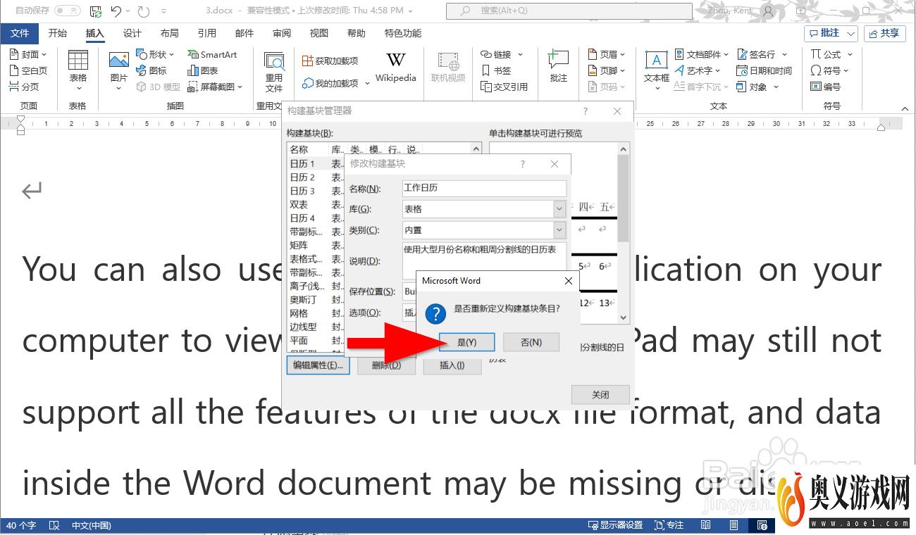Toggle the AutoSave (自动保存) switch
Image resolution: width=916 pixels, height=535 pixels.
67,11
